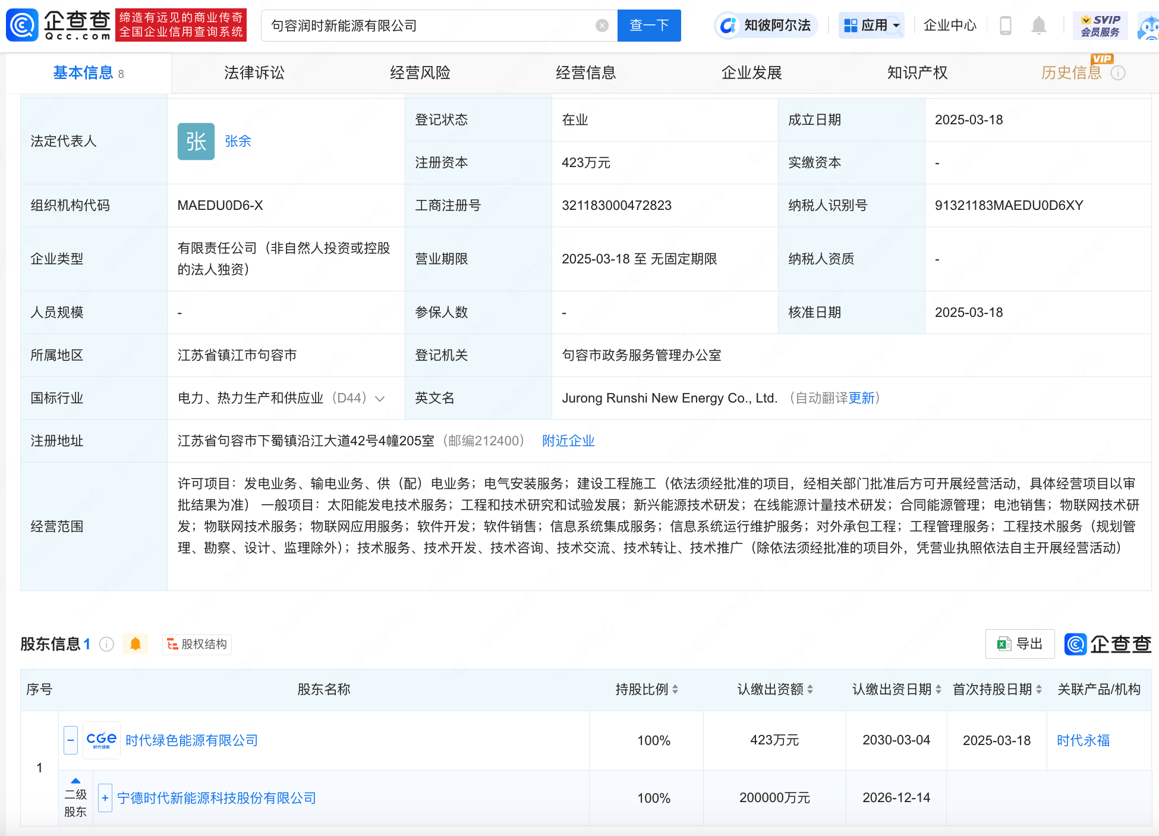Open 企业中心 link
1159x836 pixels.
click(x=950, y=26)
